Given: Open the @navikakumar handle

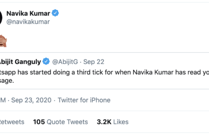Looking at the screenshot, I should (28, 22).
